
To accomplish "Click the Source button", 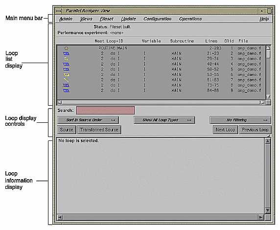I will (x=67, y=130).
